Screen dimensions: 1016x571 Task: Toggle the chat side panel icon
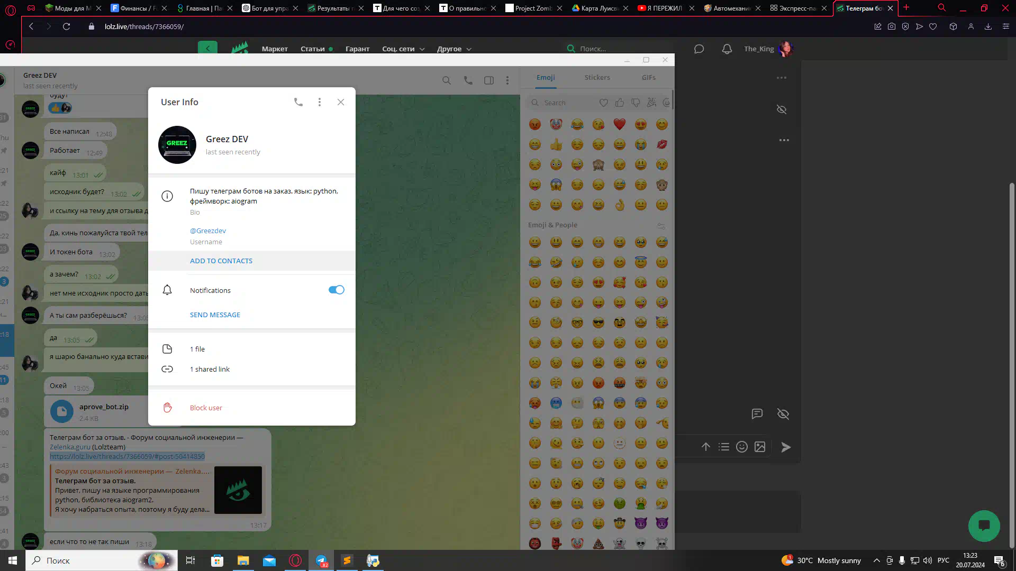pyautogui.click(x=489, y=80)
